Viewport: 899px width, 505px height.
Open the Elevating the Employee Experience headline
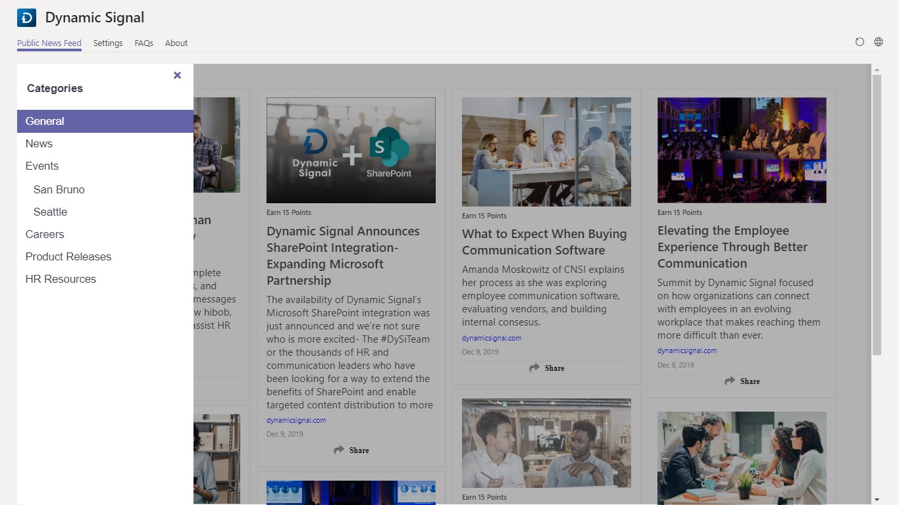732,247
